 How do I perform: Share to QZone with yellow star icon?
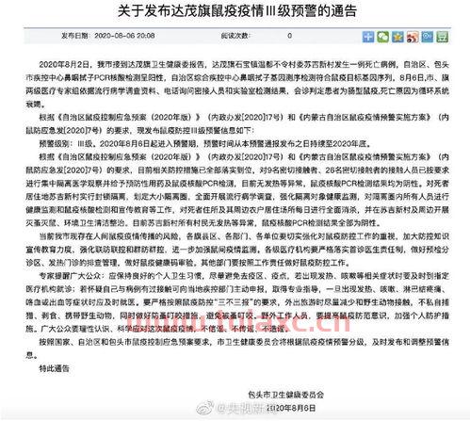point(397,37)
